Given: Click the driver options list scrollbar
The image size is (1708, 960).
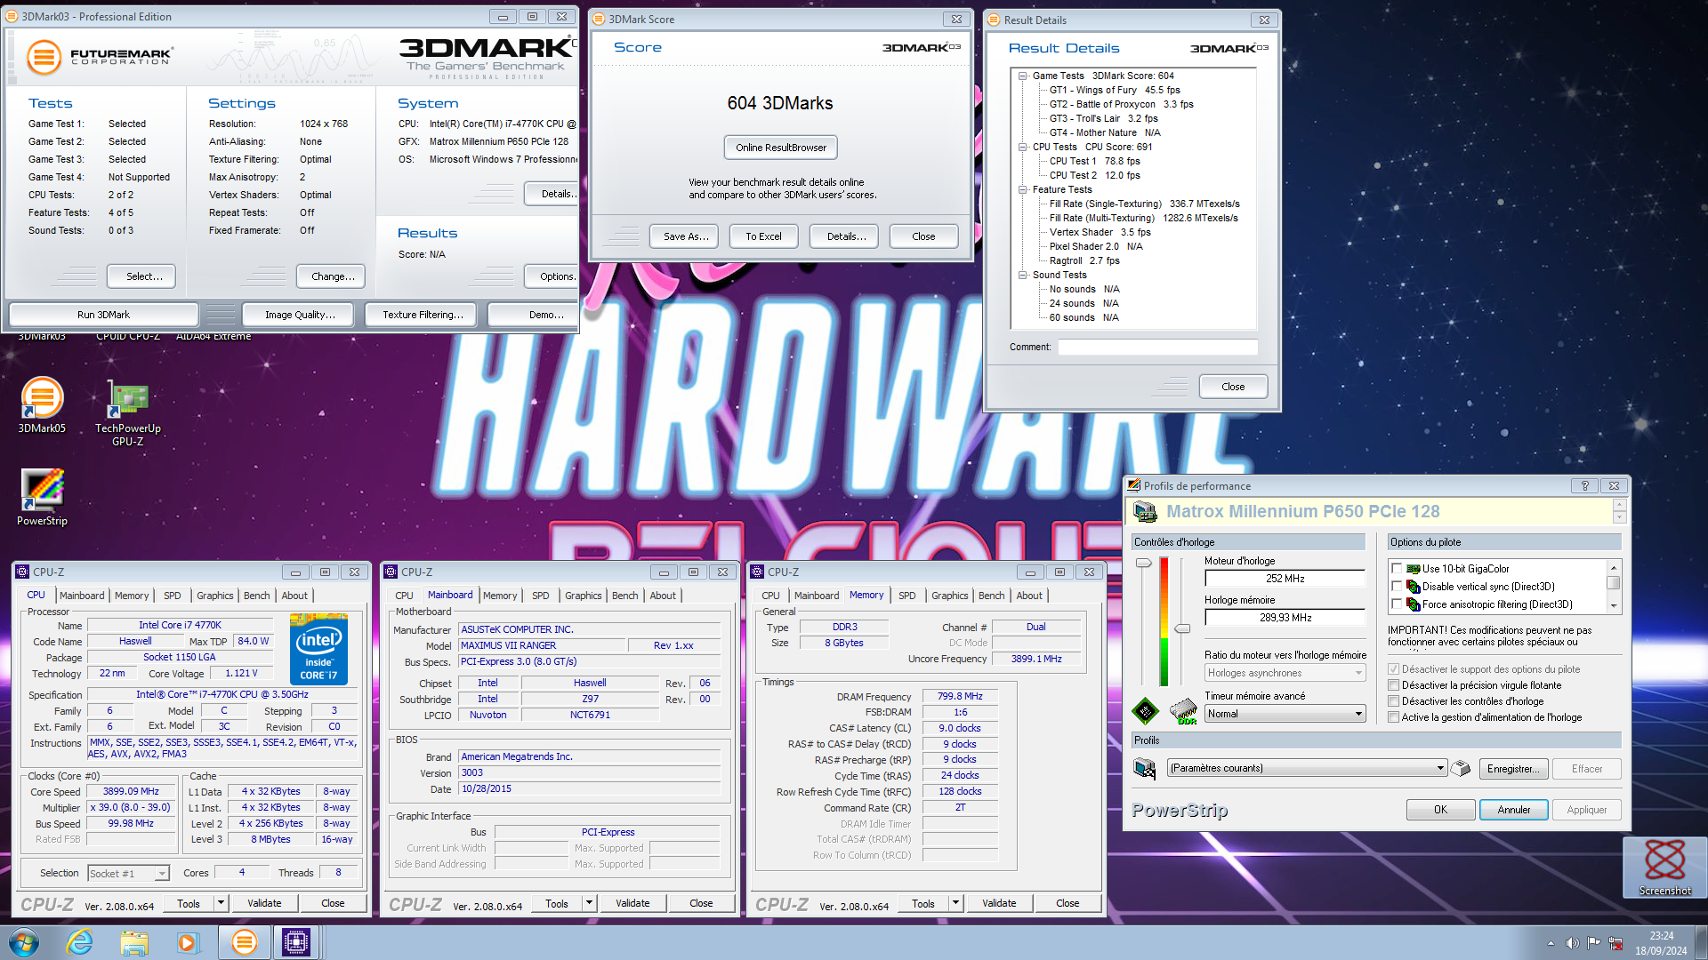Looking at the screenshot, I should coord(1614,587).
